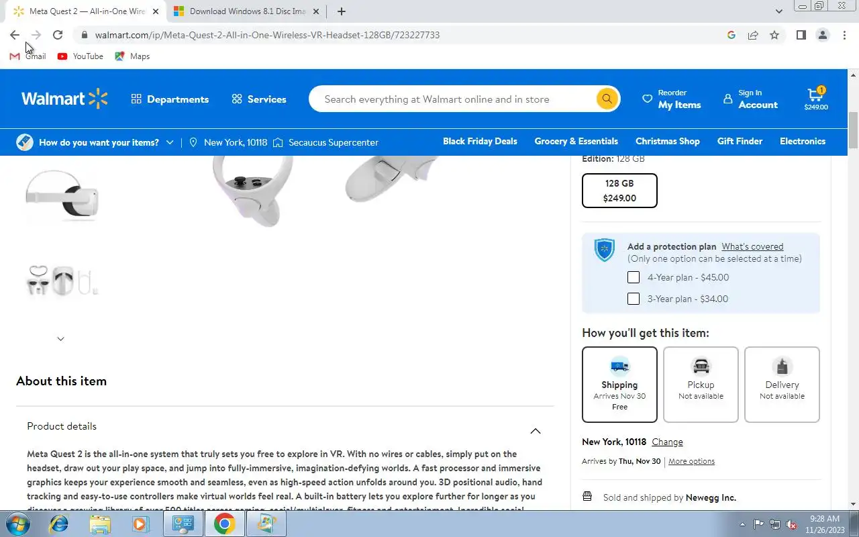Image resolution: width=859 pixels, height=537 pixels.
Task: Open the taskbar clock 9:28 AM
Action: (824, 524)
